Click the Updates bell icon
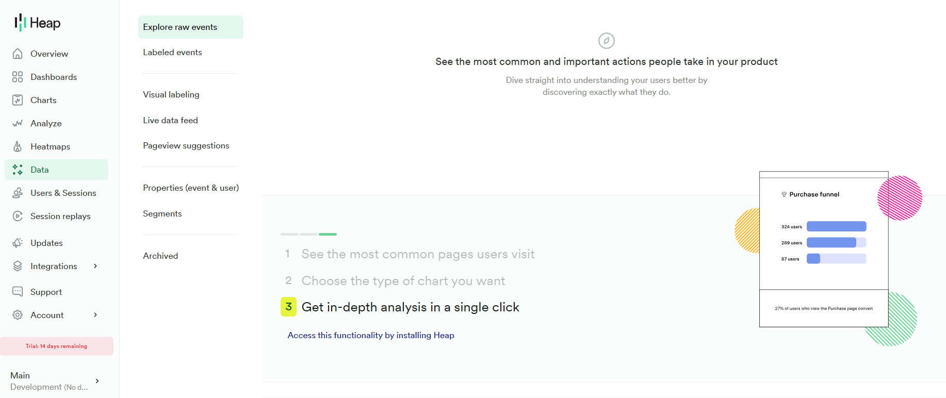Screen dimensions: 946x398 tap(18, 242)
